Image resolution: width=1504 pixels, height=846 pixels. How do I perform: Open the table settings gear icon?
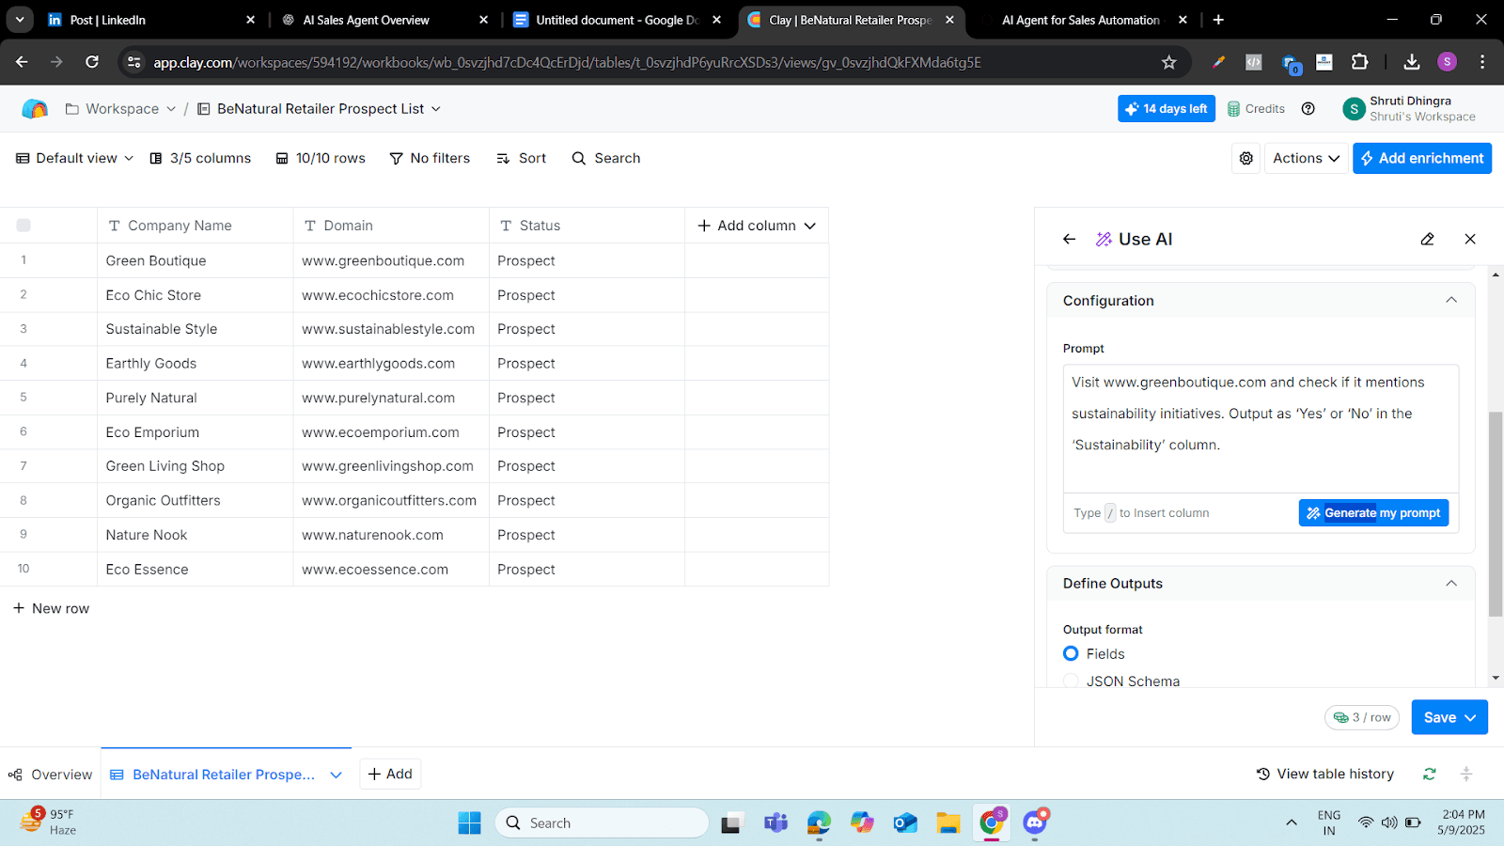[x=1246, y=159]
